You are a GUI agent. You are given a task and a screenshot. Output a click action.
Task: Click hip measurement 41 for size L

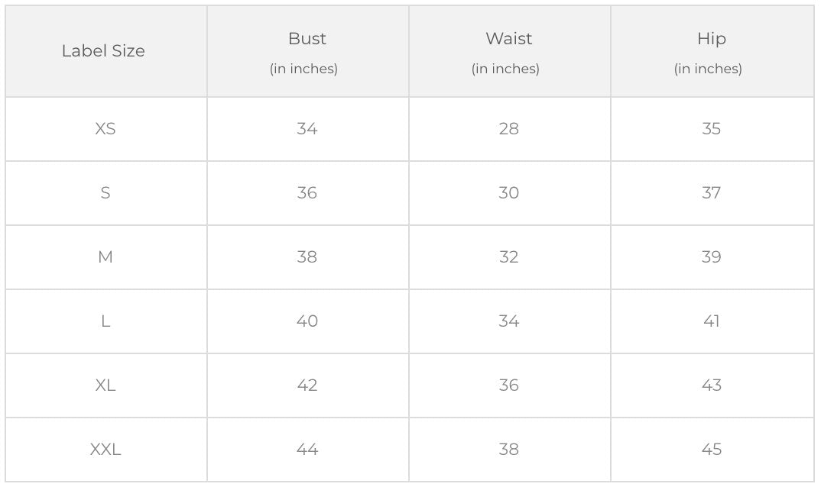[711, 321]
